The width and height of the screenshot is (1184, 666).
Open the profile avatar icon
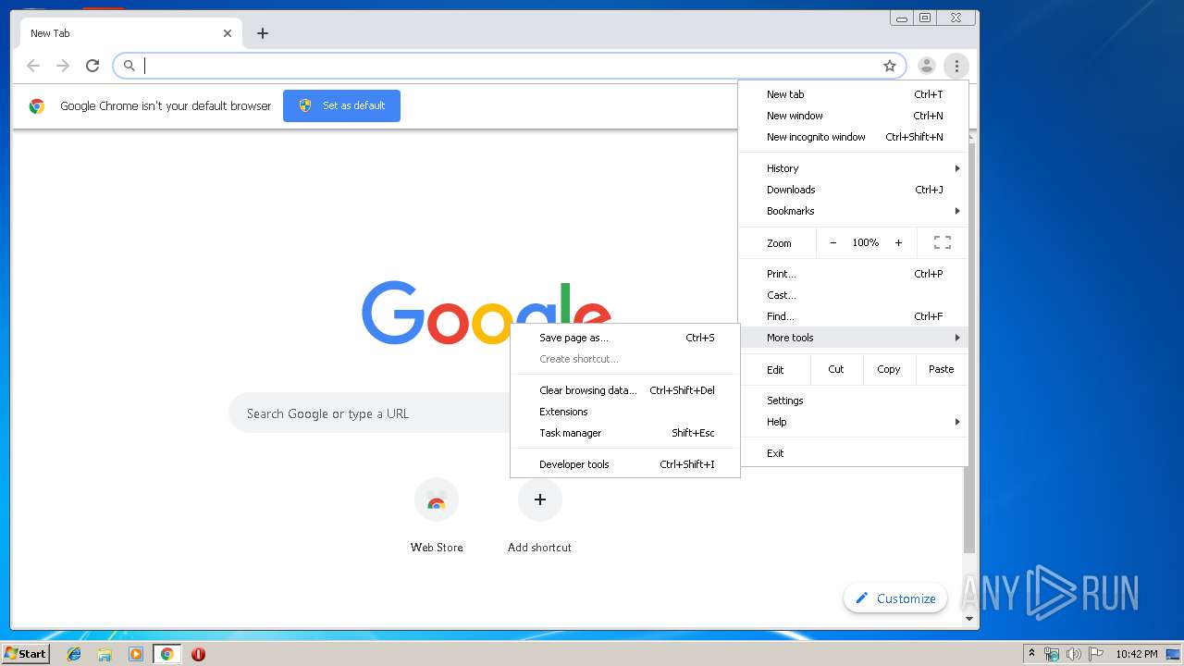[x=926, y=66]
